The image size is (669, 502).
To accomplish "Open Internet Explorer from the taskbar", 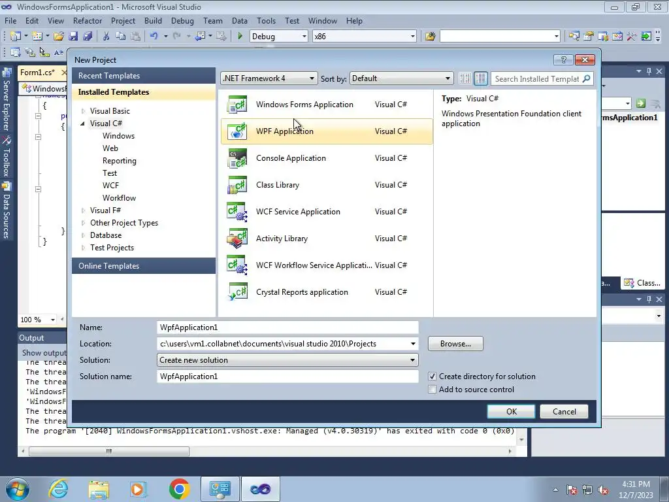I will pos(58,489).
